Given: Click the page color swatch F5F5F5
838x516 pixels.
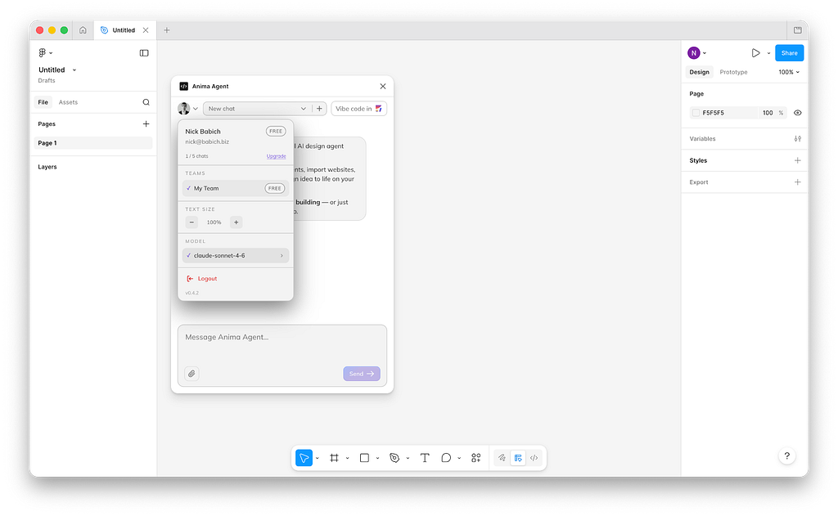Looking at the screenshot, I should click(696, 113).
